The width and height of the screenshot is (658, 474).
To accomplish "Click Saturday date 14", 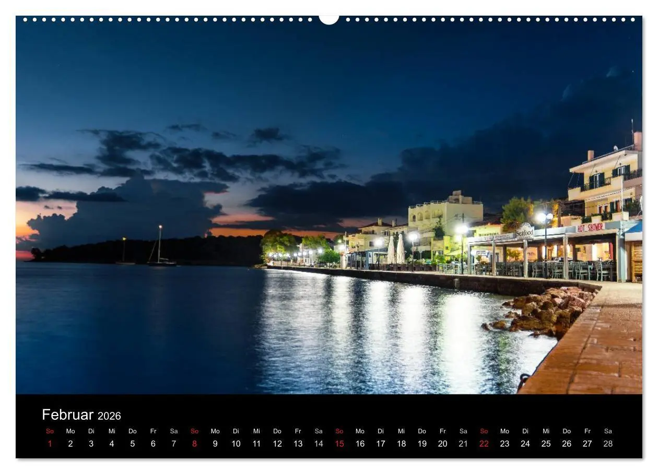I will point(319,444).
